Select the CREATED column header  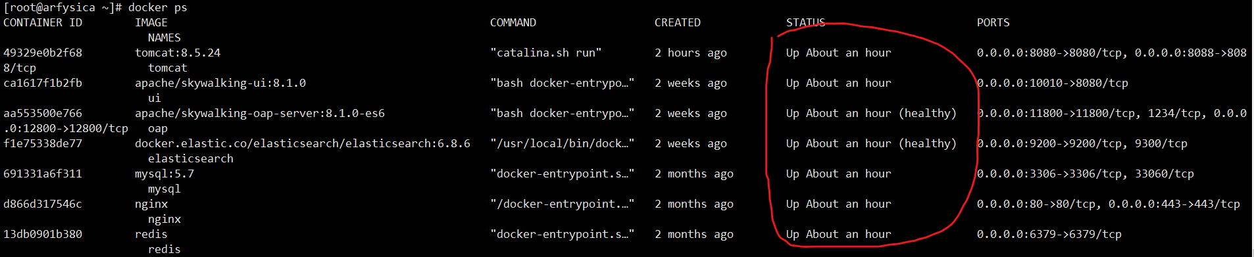pyautogui.click(x=678, y=23)
